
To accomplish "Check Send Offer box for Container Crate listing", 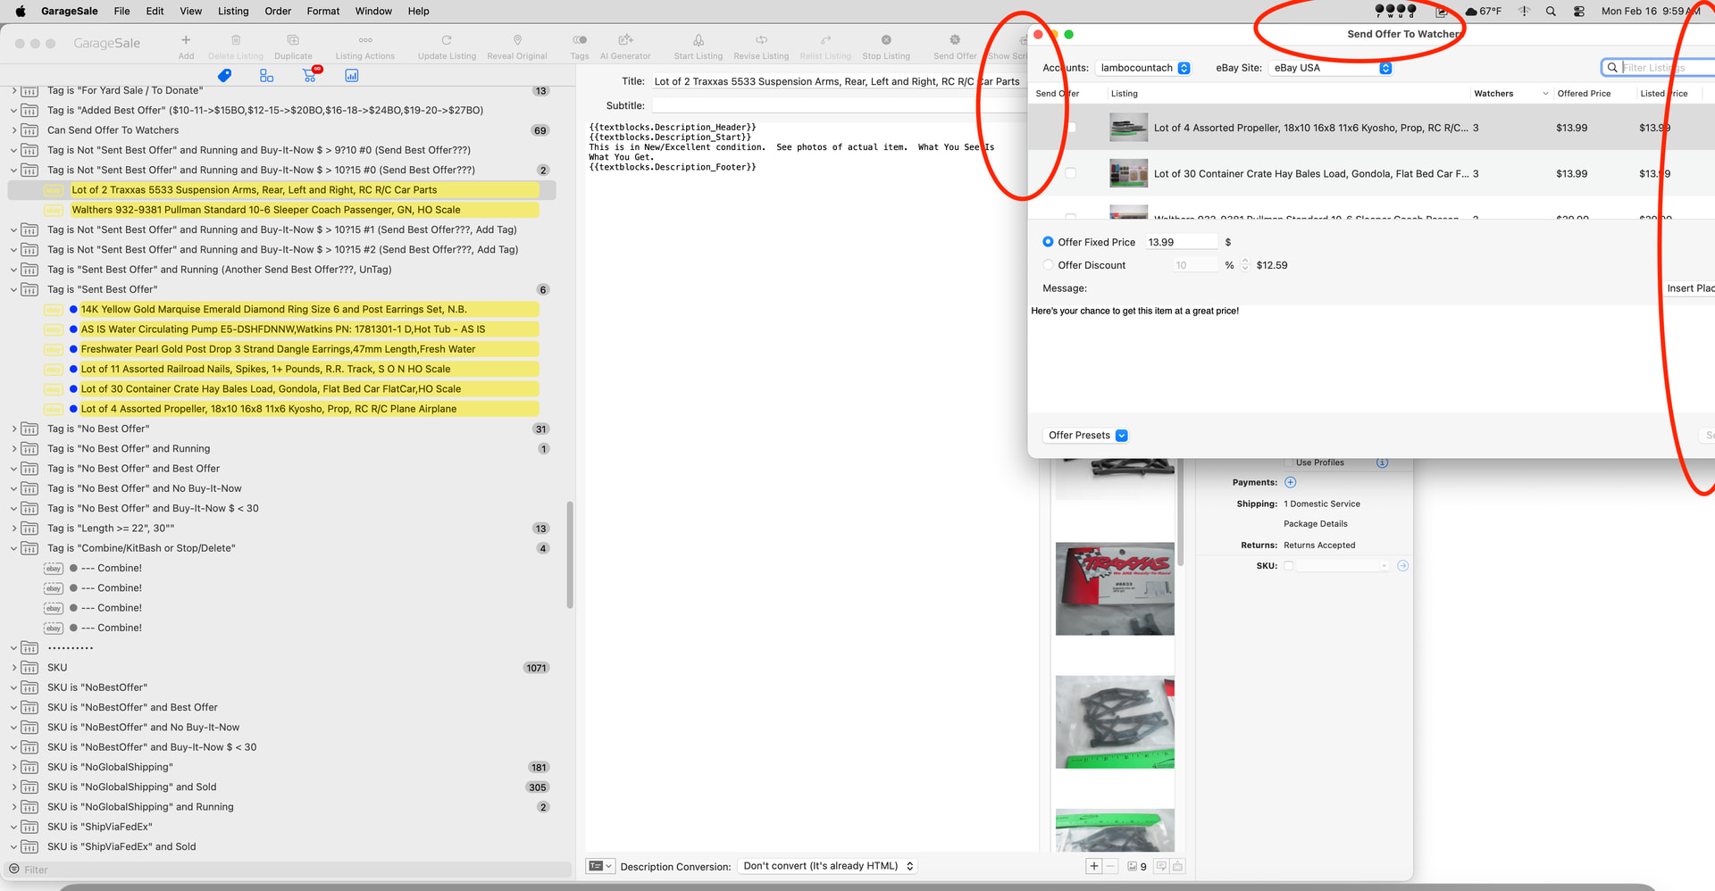I will [1071, 174].
